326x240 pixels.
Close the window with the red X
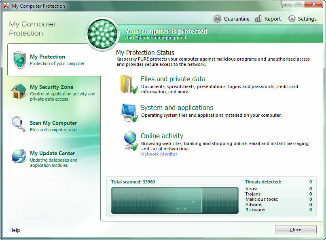[x=313, y=4]
